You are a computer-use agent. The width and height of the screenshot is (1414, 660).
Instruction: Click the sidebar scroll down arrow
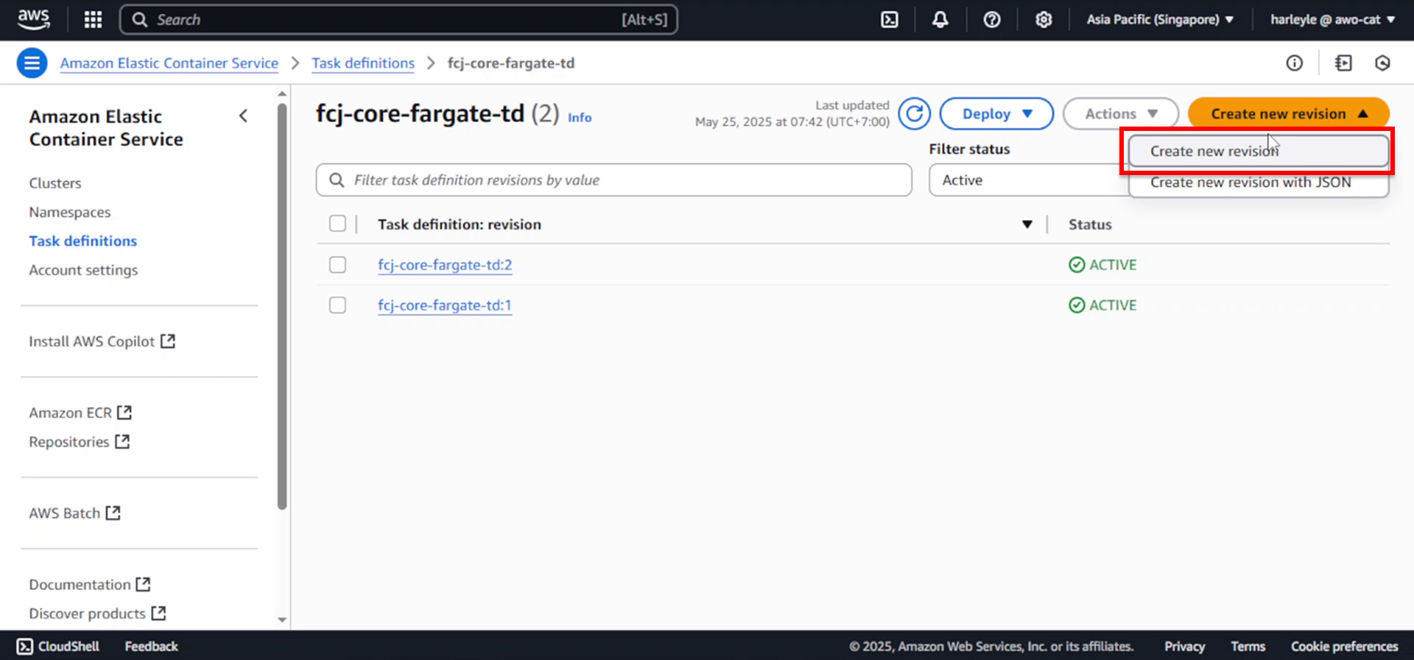[x=282, y=620]
